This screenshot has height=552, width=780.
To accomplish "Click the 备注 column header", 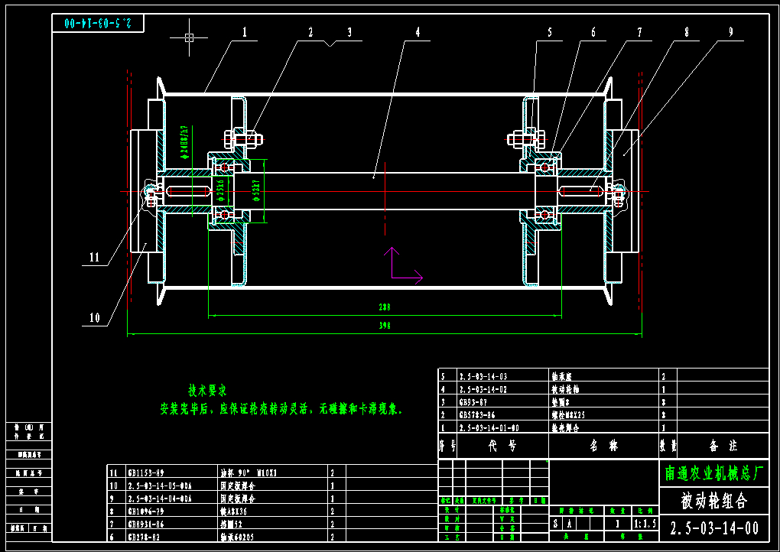I will point(723,446).
